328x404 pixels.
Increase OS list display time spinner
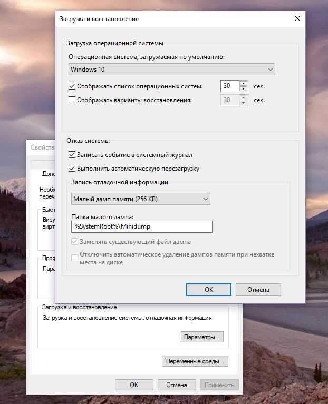243,84
